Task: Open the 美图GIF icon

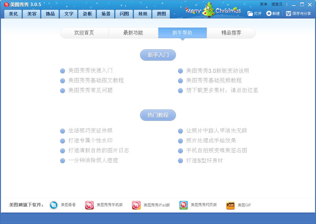Action: coord(231,205)
